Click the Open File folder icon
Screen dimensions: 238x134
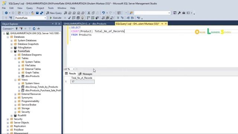(33, 13)
